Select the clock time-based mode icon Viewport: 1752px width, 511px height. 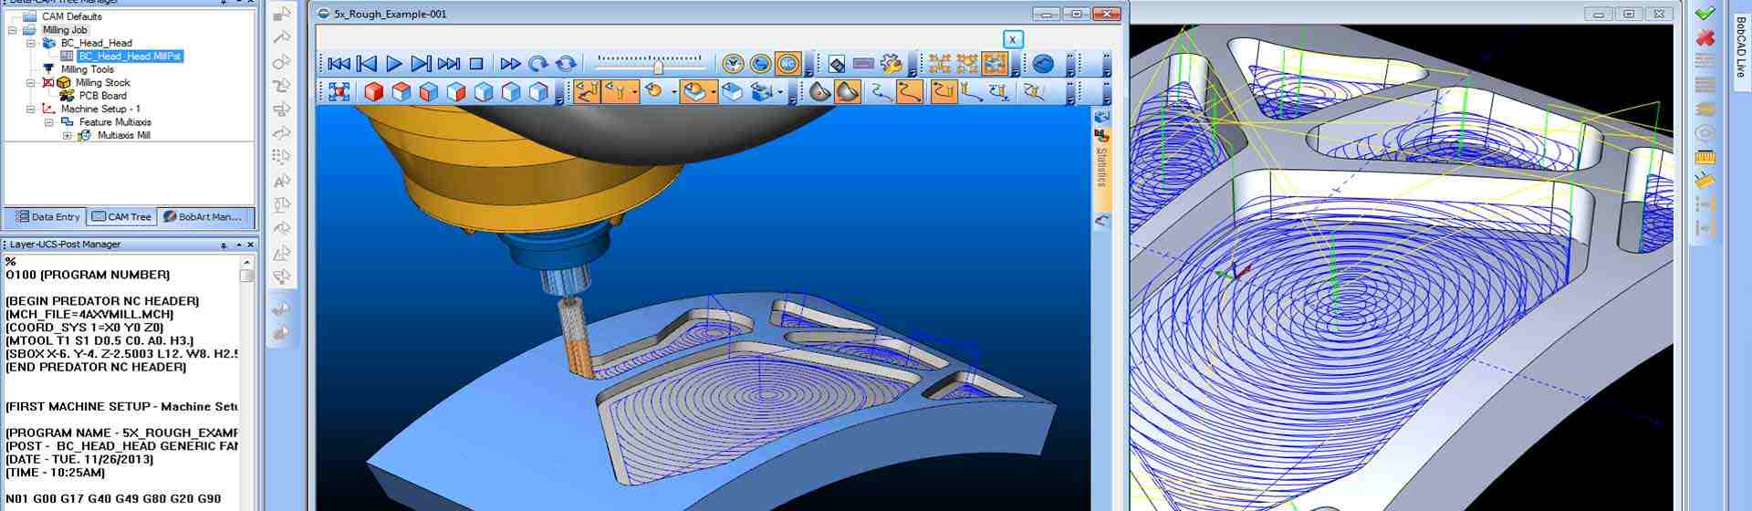click(733, 64)
